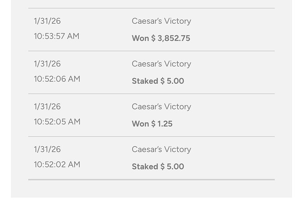Click the thick border under the last transaction
Viewport: 303px width, 207px height.
tap(151, 179)
